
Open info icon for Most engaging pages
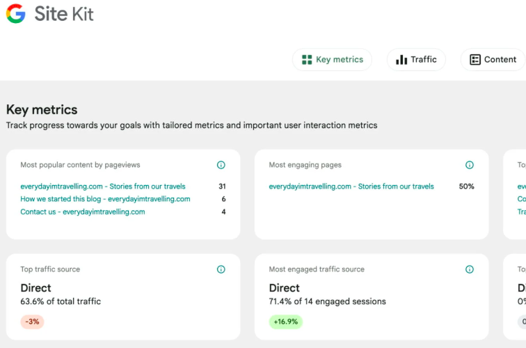(470, 165)
